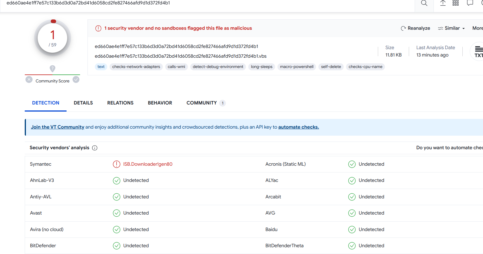
Task: Click the Reanalyze refresh icon
Action: click(403, 28)
